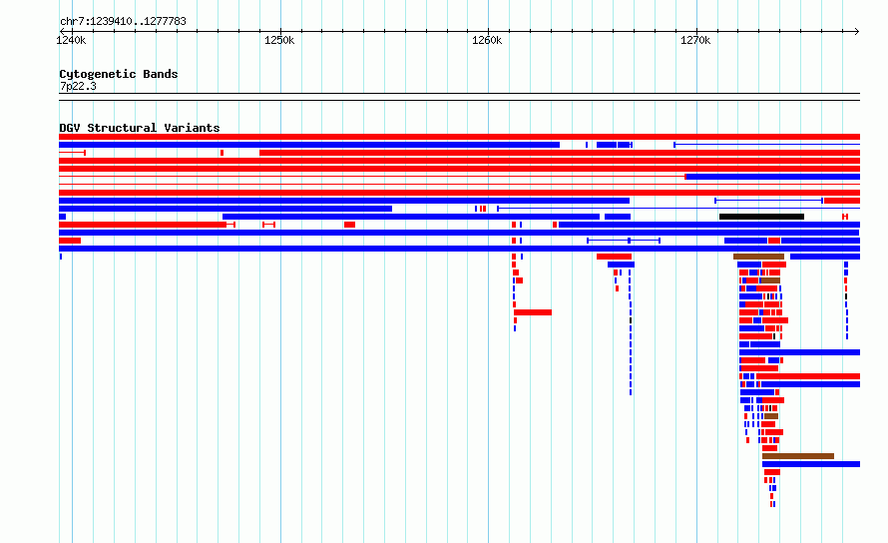888x543 pixels.
Task: Select the thin blue whisker spanning 1271k–1276k
Action: (x=768, y=201)
